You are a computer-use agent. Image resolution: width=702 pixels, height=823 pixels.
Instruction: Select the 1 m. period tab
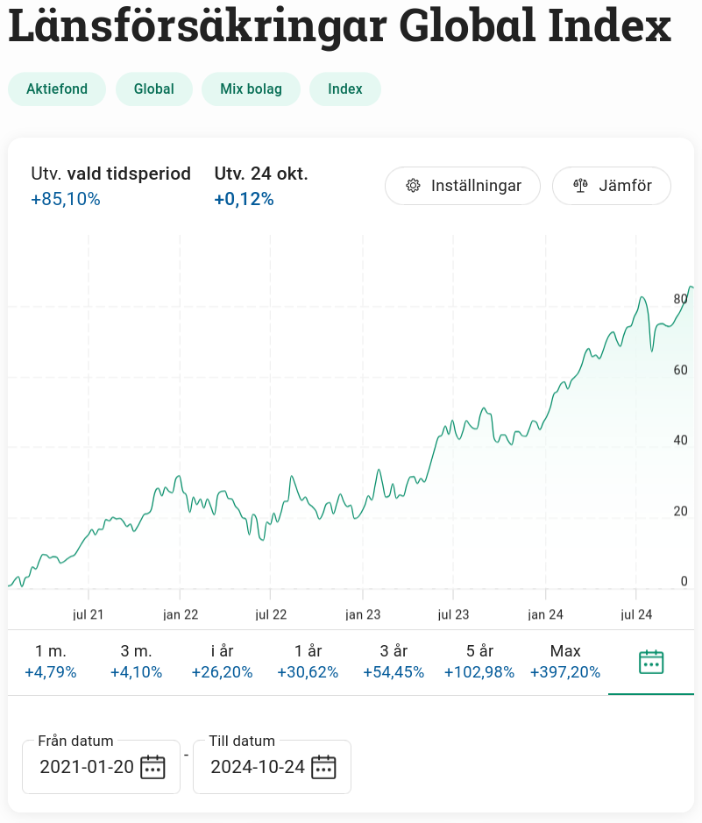point(51,662)
